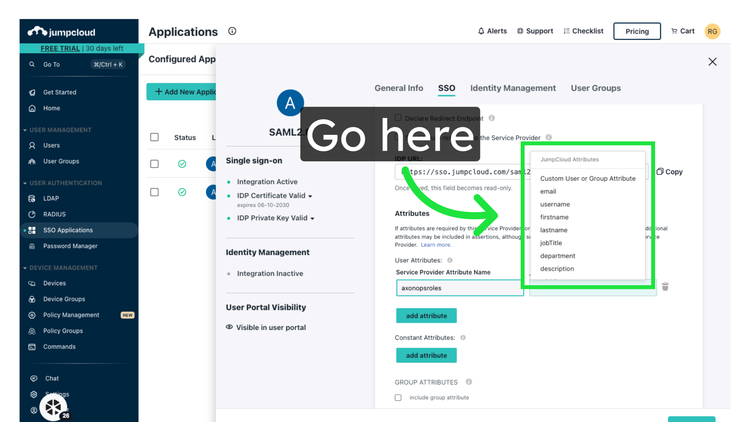Open the Learn more link
750x422 pixels.
click(x=436, y=245)
